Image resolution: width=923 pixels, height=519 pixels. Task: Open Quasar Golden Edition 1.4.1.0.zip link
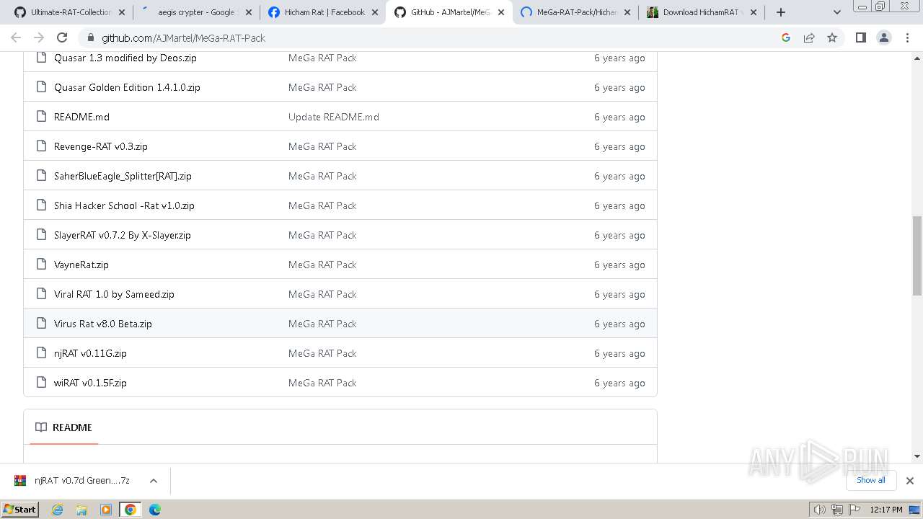[127, 87]
